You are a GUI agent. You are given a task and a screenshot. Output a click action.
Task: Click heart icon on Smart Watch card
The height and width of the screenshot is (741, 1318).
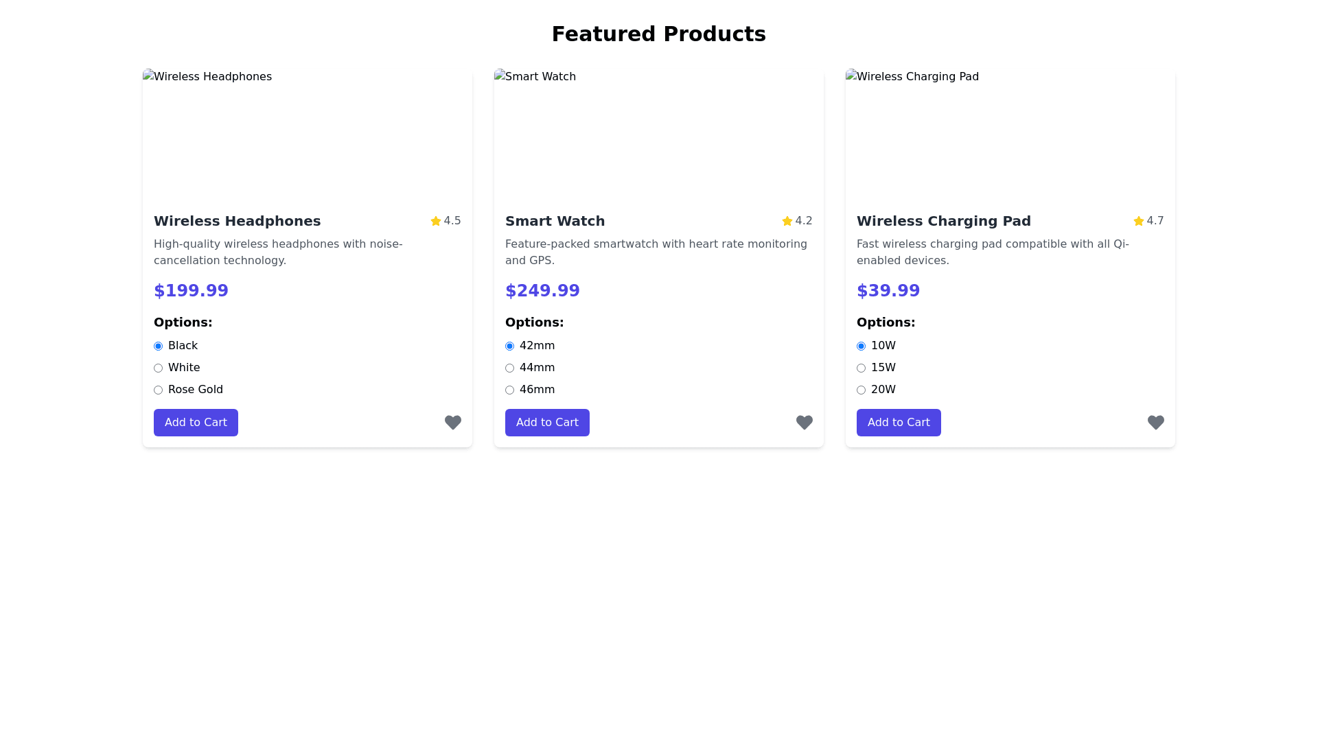coord(804,422)
